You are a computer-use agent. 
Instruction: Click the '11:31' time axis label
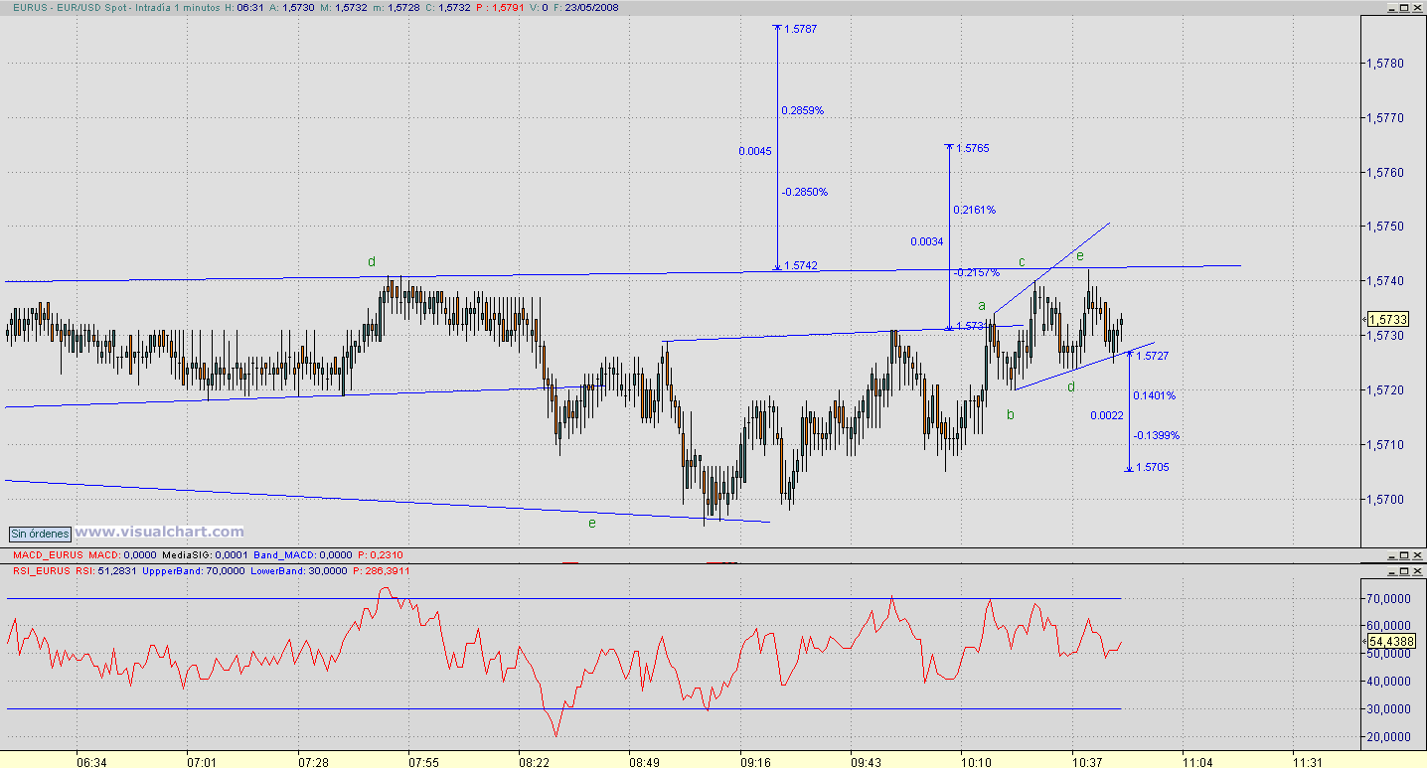tap(1309, 762)
